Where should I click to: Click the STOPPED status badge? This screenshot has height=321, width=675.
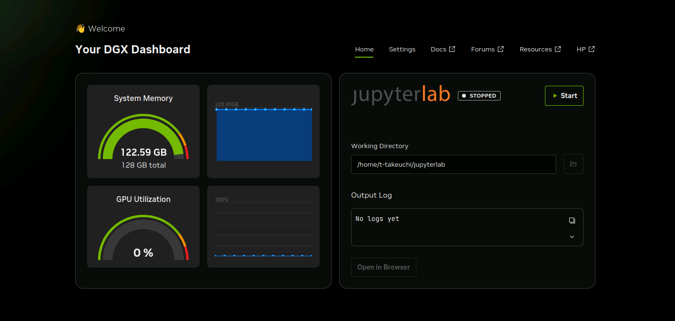coord(479,96)
